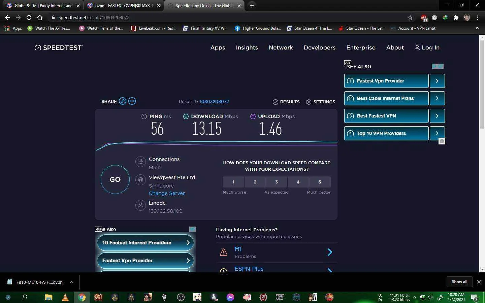Open download options caret for ovpn file

(71, 282)
